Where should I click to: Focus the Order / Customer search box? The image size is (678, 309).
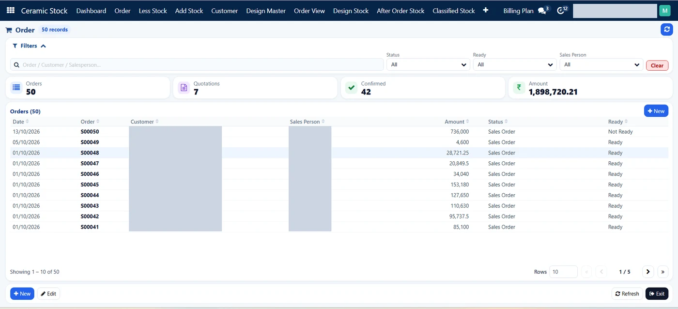tap(197, 64)
